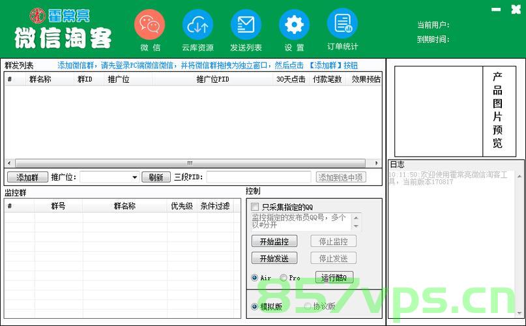The height and width of the screenshot is (326, 526).
Task: Click the 付款笔数 column header
Action: [327, 80]
